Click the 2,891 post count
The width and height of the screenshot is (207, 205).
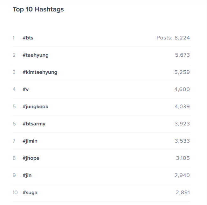point(183,193)
